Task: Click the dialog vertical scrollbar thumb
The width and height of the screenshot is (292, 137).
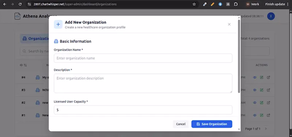Action: pyautogui.click(x=239, y=56)
